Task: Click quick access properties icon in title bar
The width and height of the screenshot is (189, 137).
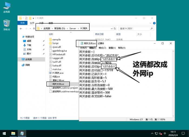Action: (26, 18)
